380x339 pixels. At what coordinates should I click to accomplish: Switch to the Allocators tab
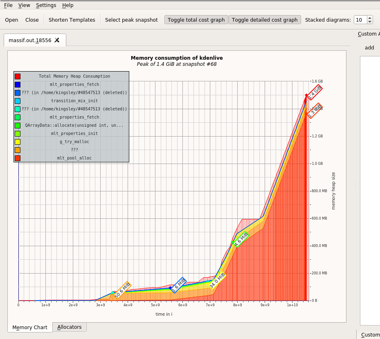tap(69, 327)
